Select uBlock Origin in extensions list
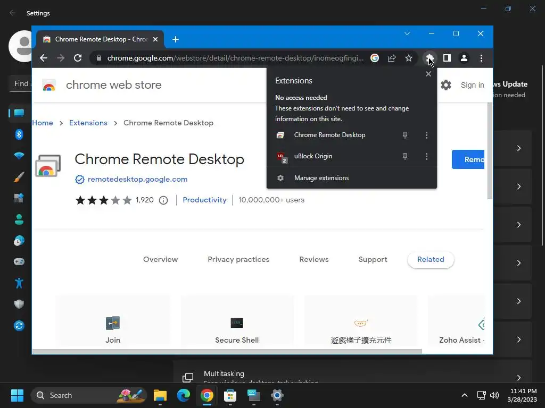Screen dimensions: 545x408 click(313, 157)
